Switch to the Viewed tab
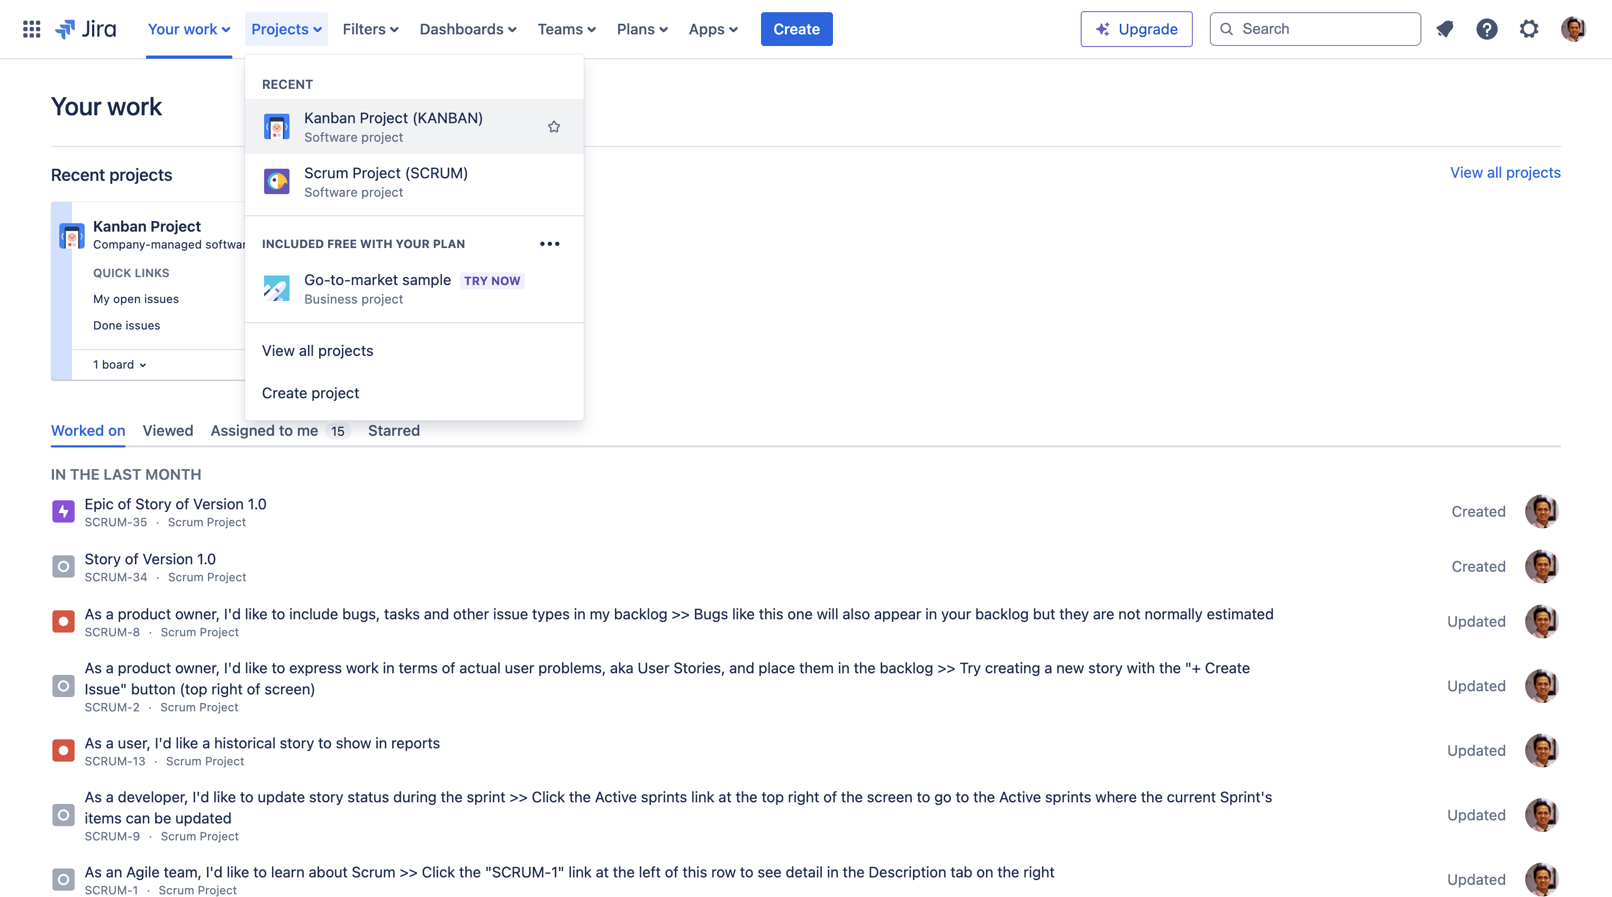The width and height of the screenshot is (1612, 897). coord(168,431)
